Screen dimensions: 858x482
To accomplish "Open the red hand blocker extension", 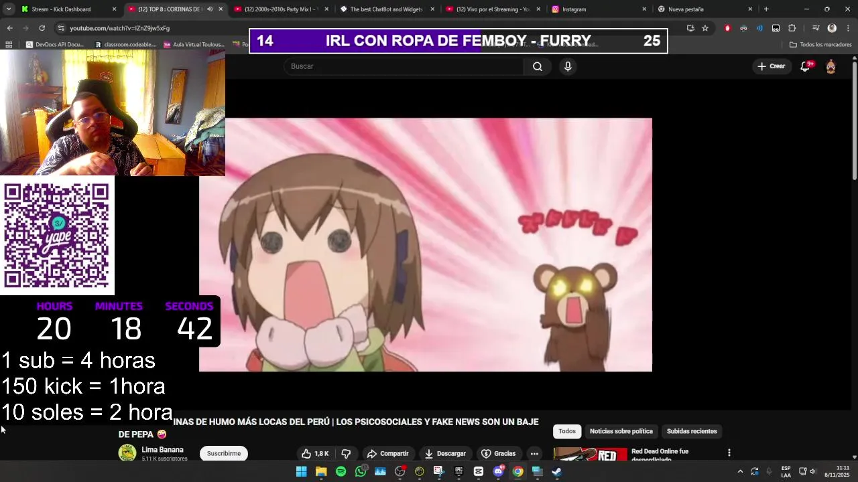I will (727, 28).
